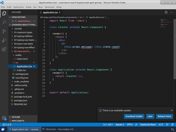Open the Run menu
Screen dimensions: 176x132
(x=40, y=7)
